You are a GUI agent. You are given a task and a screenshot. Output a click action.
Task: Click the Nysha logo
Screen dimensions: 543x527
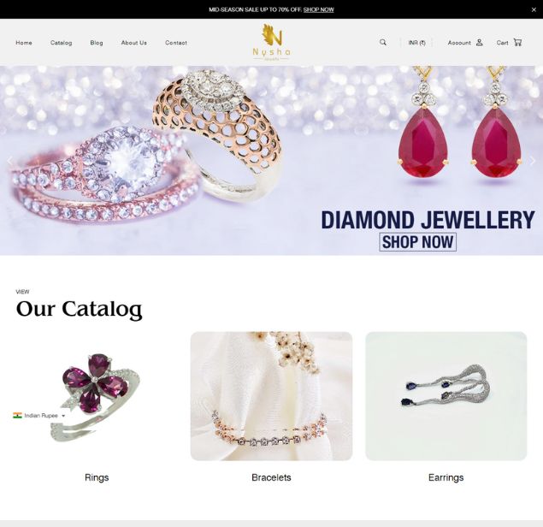[x=272, y=42]
